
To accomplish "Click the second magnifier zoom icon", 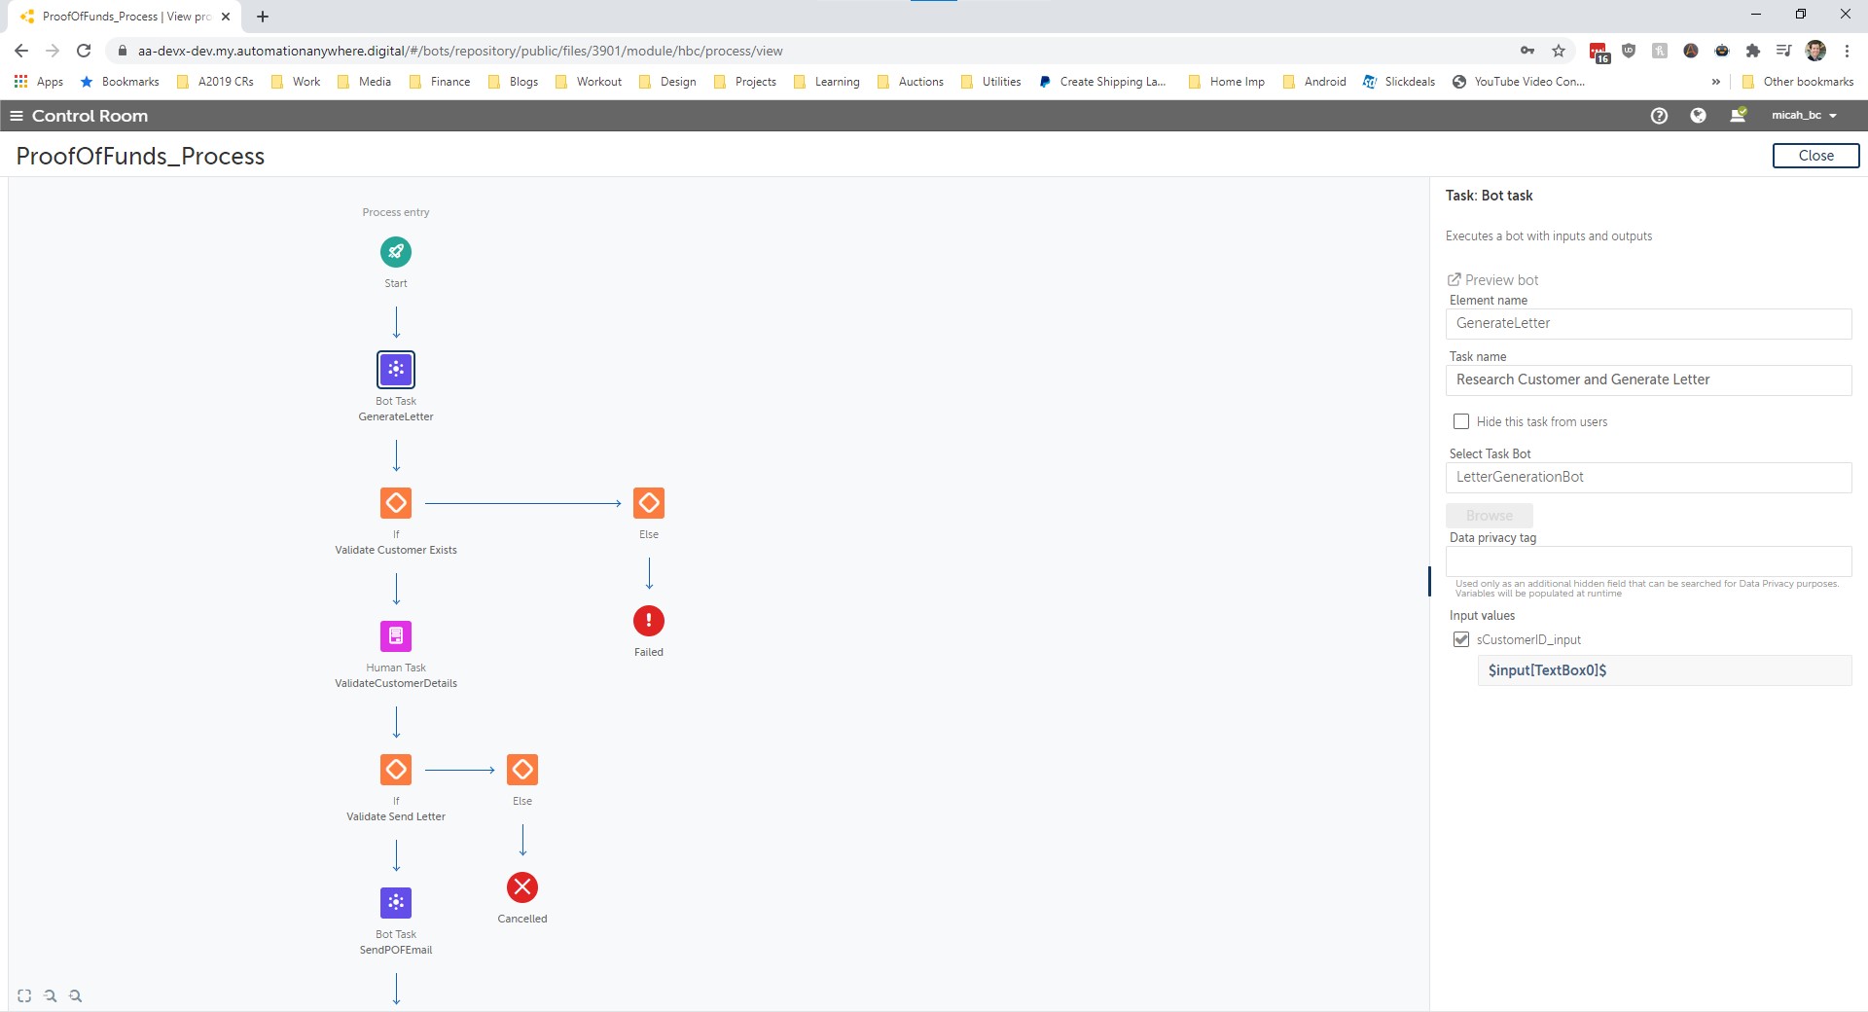I will coord(76,995).
